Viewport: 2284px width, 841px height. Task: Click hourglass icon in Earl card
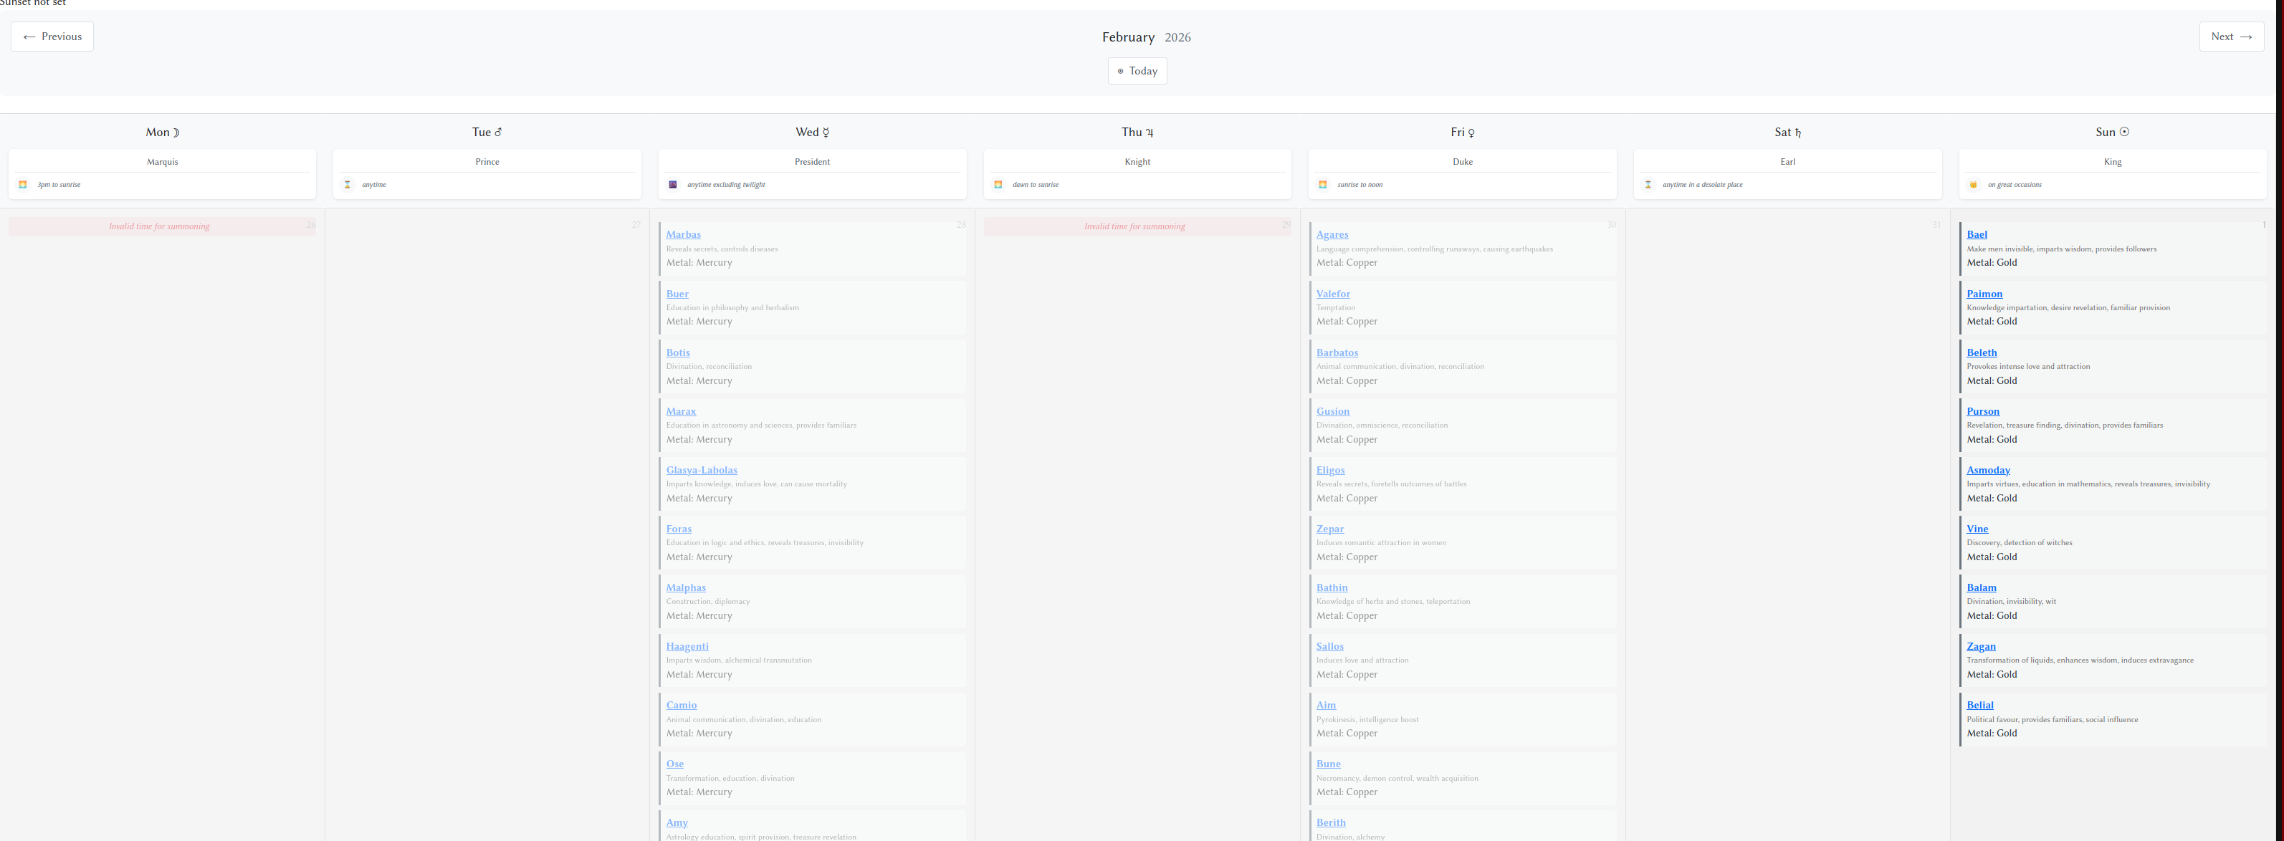1648,184
